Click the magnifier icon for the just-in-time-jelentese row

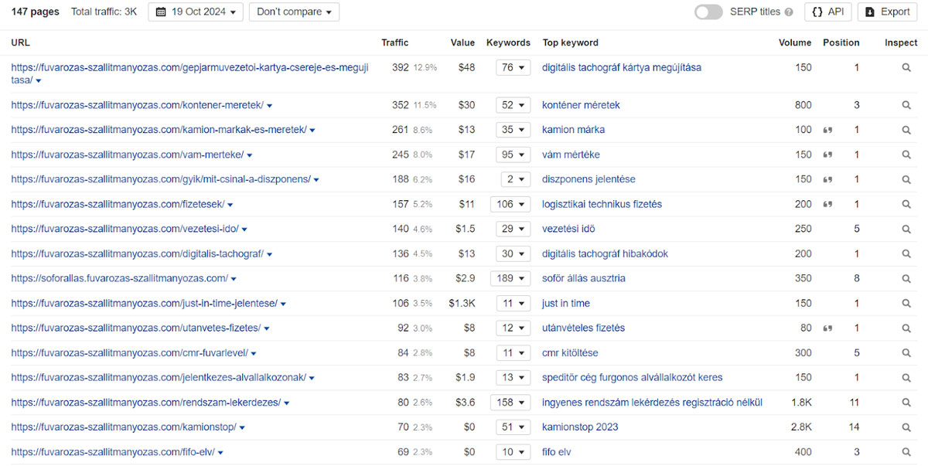(x=906, y=304)
